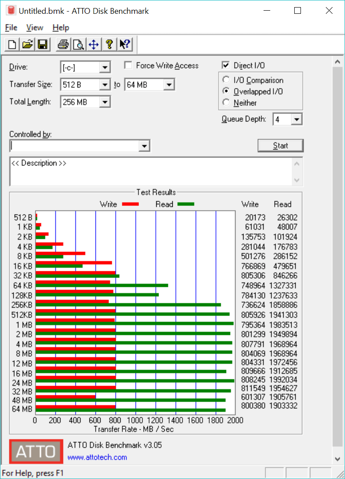This screenshot has width=345, height=479.
Task: Click the 24 MB row label
Action: [22, 383]
